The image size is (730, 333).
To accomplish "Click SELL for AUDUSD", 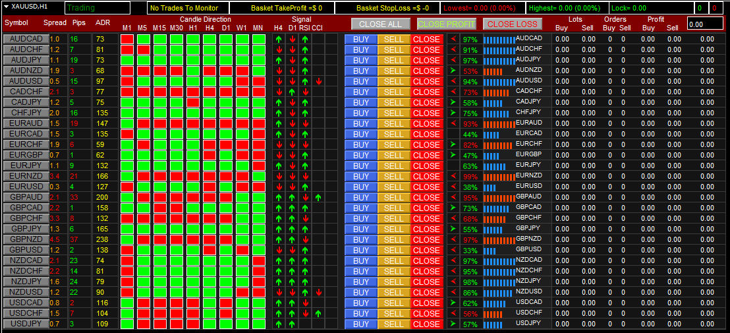I will click(394, 81).
